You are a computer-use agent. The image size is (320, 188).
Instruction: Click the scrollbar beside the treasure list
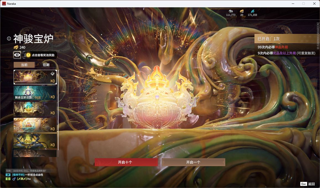58,110
